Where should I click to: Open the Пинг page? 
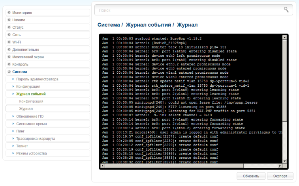(x=48, y=131)
